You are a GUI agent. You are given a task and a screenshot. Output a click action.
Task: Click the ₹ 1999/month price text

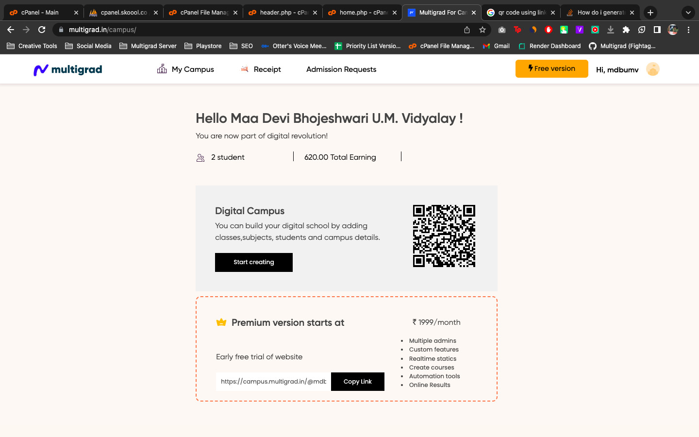click(x=436, y=322)
